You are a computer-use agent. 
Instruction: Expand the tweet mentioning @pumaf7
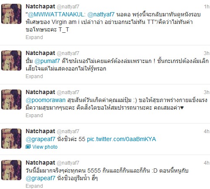(34, 76)
